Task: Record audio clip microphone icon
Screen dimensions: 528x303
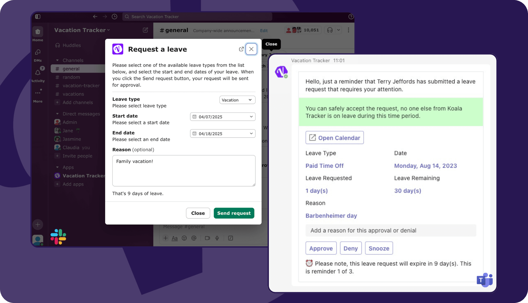Action: 217,238
